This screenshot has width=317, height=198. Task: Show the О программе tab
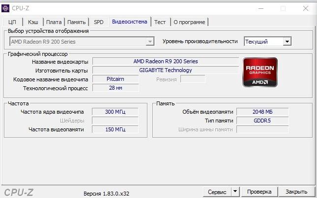(189, 22)
